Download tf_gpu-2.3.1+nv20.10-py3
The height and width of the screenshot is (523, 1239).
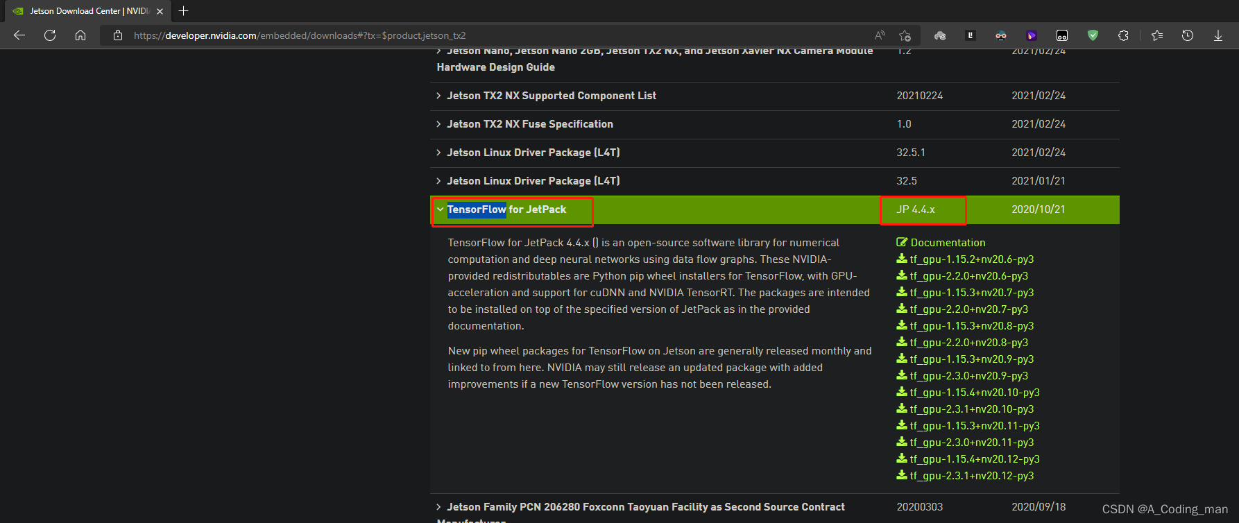(x=965, y=409)
